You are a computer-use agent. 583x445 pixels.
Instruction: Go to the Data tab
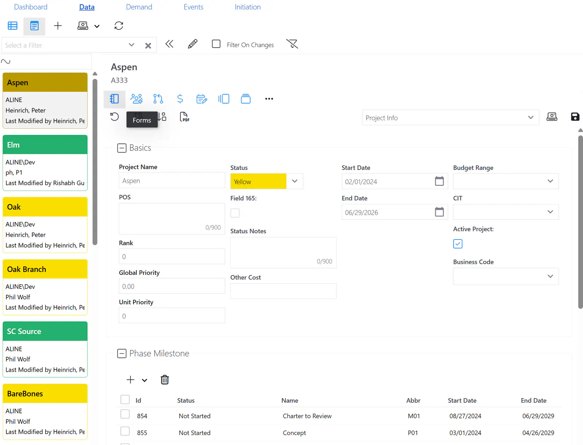[x=87, y=7]
